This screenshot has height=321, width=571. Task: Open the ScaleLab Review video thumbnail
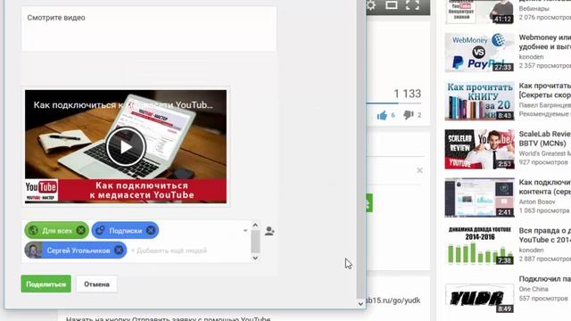480,149
